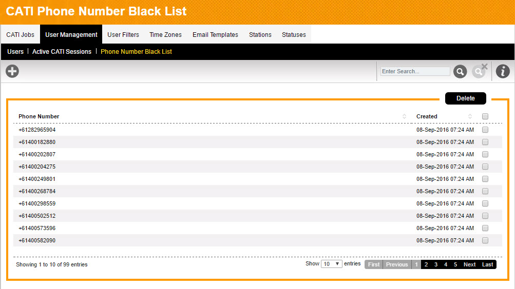Open Active CATI Sessions submenu
Screen dimensions: 515x289
[x=62, y=52]
